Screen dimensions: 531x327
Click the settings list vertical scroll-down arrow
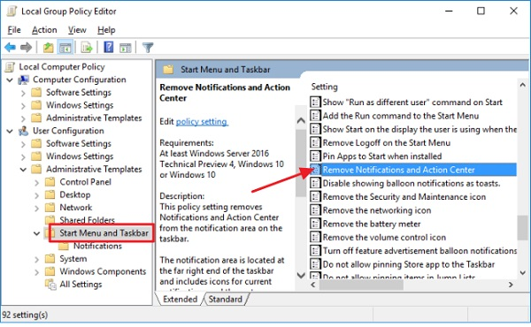pos(523,272)
